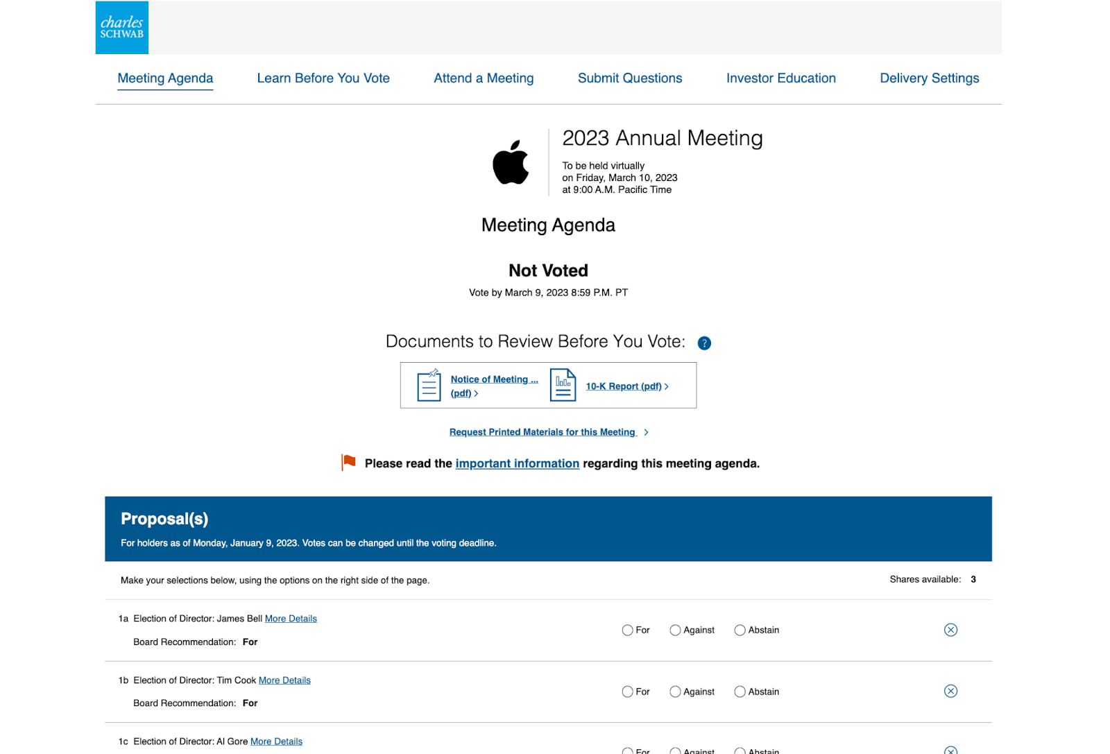View More Details for Al Gore
This screenshot has height=754, width=1110.
(x=276, y=742)
